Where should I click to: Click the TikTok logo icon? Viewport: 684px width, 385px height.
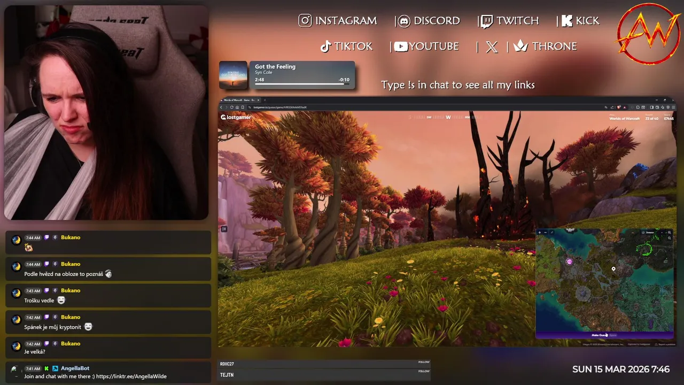[x=325, y=47]
